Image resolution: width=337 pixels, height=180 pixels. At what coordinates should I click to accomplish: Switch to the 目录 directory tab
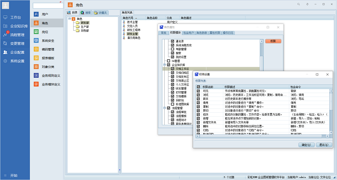point(72,12)
